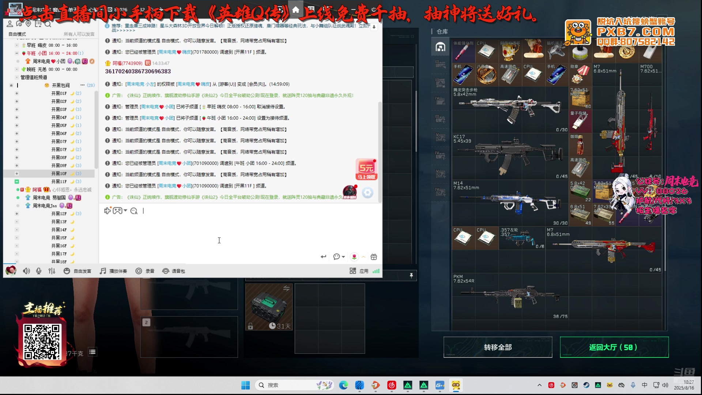The width and height of the screenshot is (702, 395).
Task: Click the taskbar 搜索 search box
Action: pos(294,385)
